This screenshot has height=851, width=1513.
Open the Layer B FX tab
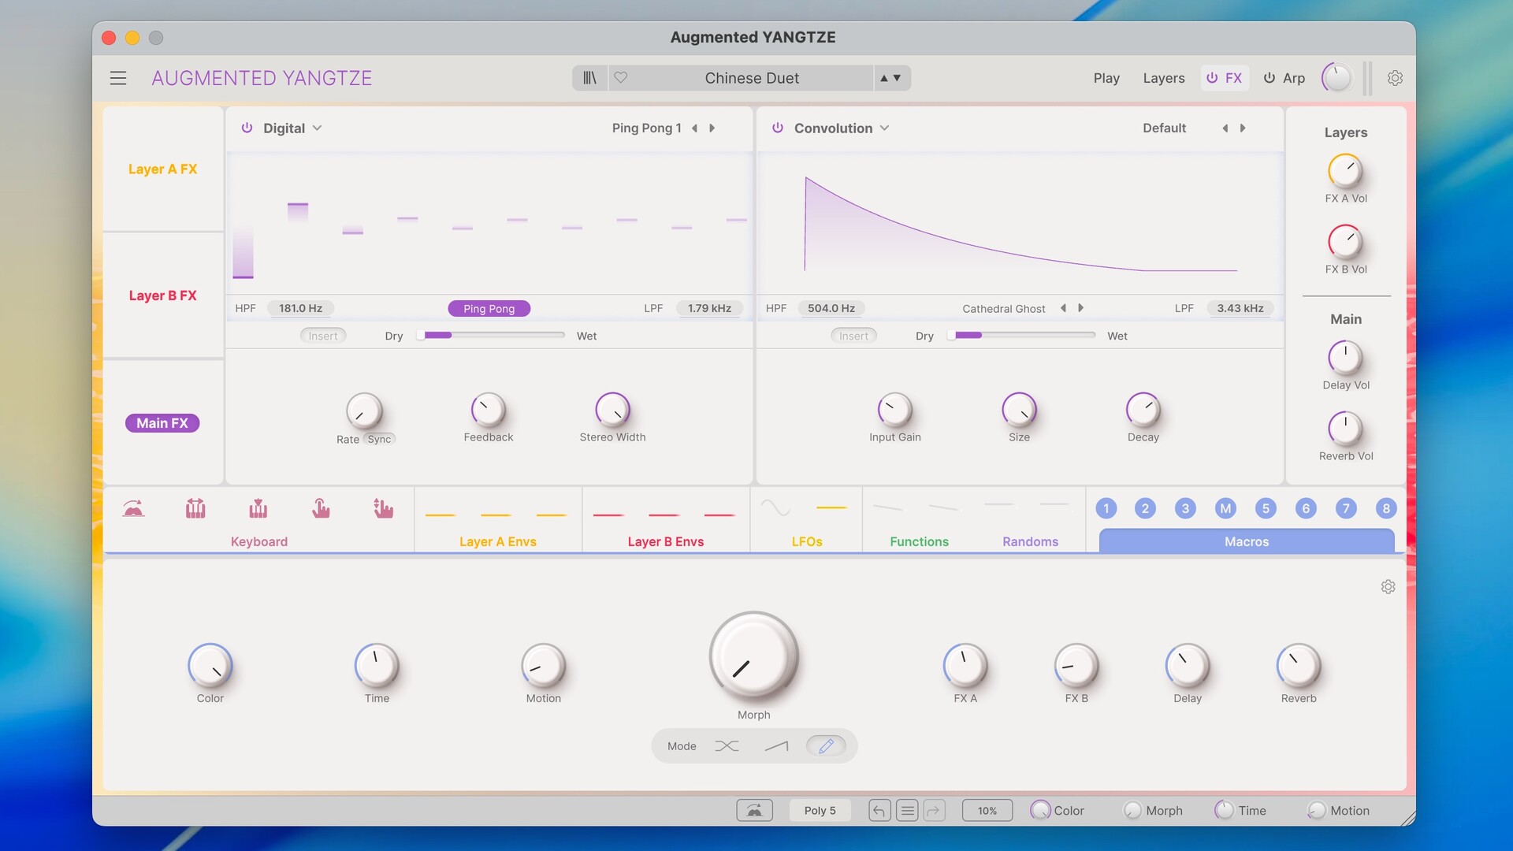tap(163, 295)
